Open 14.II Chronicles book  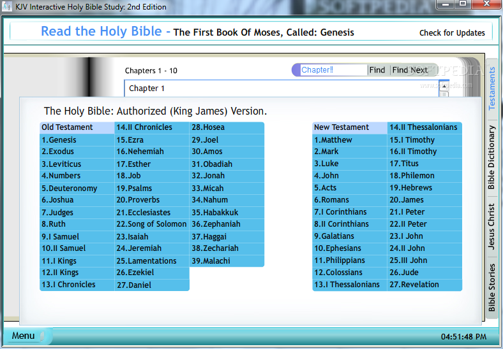coord(152,127)
